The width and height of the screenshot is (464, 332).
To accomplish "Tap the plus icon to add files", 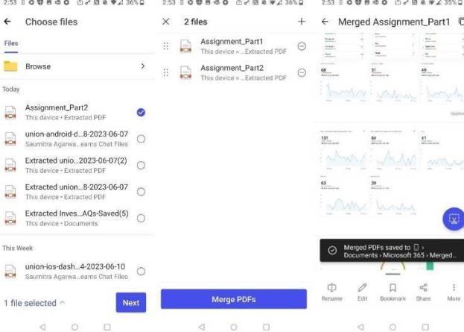I will click(x=302, y=22).
